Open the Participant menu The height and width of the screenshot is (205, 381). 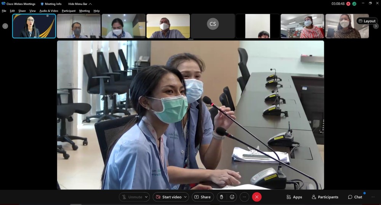click(69, 11)
